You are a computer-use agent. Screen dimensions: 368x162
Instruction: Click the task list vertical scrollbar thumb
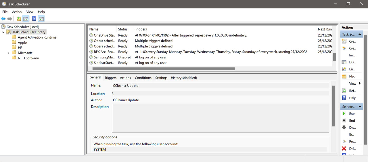334,57
